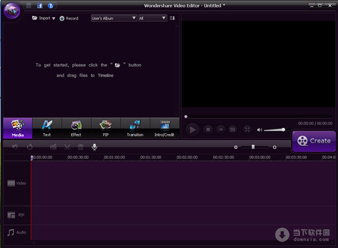Adjust the volume slider handle
The width and height of the screenshot is (338, 248).
tap(283, 130)
